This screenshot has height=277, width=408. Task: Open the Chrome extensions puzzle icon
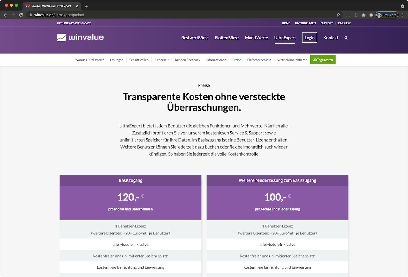coord(371,15)
